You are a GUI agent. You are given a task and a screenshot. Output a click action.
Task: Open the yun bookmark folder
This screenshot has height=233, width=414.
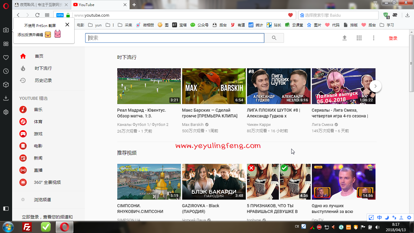click(95, 25)
